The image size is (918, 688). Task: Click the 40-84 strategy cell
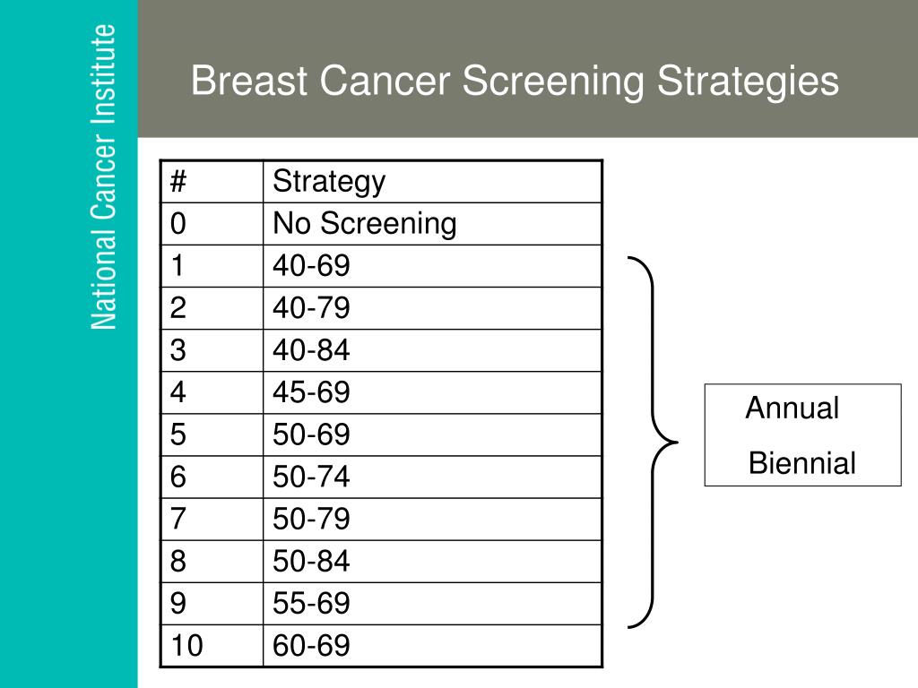click(x=432, y=350)
